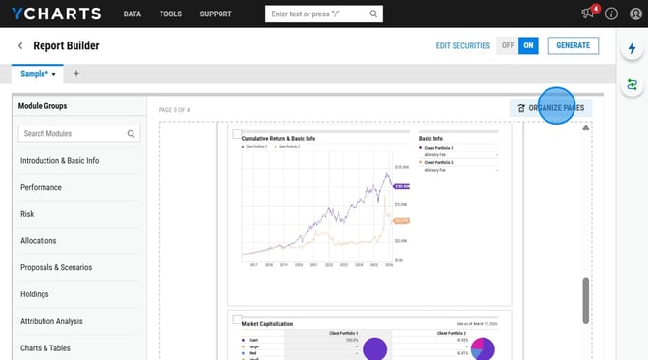Image resolution: width=648 pixels, height=360 pixels.
Task: Expand the Attribution Analysis group
Action: tap(78, 321)
